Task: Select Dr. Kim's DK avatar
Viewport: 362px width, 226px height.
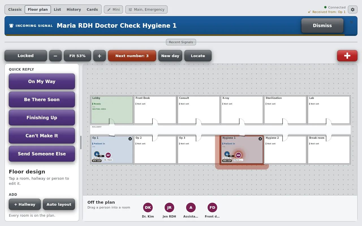Action: point(148,207)
